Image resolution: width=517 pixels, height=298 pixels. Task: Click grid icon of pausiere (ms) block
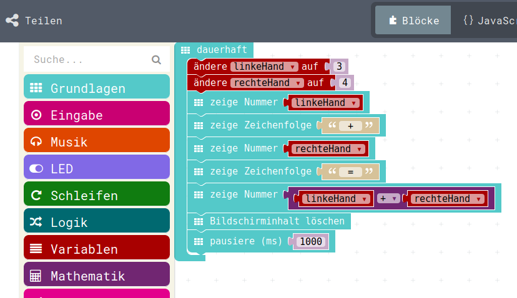pyautogui.click(x=199, y=242)
